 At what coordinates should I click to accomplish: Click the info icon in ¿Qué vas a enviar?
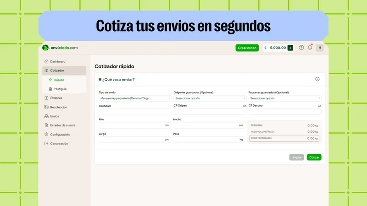(317, 79)
